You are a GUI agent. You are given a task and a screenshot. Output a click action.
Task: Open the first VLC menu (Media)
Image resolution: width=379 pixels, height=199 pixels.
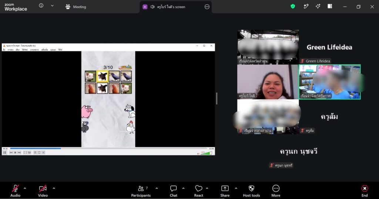(4, 50)
